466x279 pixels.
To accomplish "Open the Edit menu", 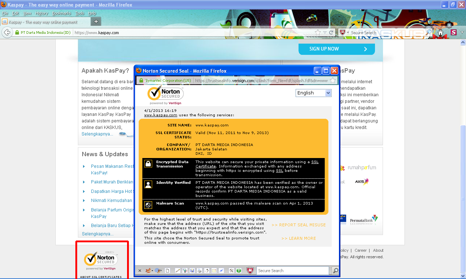I will click(15, 13).
